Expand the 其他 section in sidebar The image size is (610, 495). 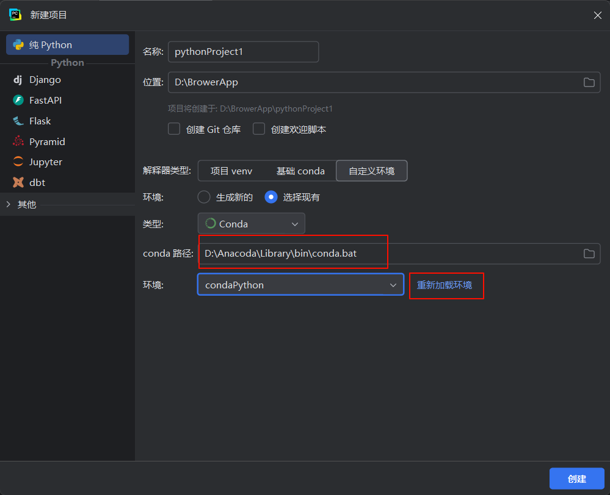8,204
